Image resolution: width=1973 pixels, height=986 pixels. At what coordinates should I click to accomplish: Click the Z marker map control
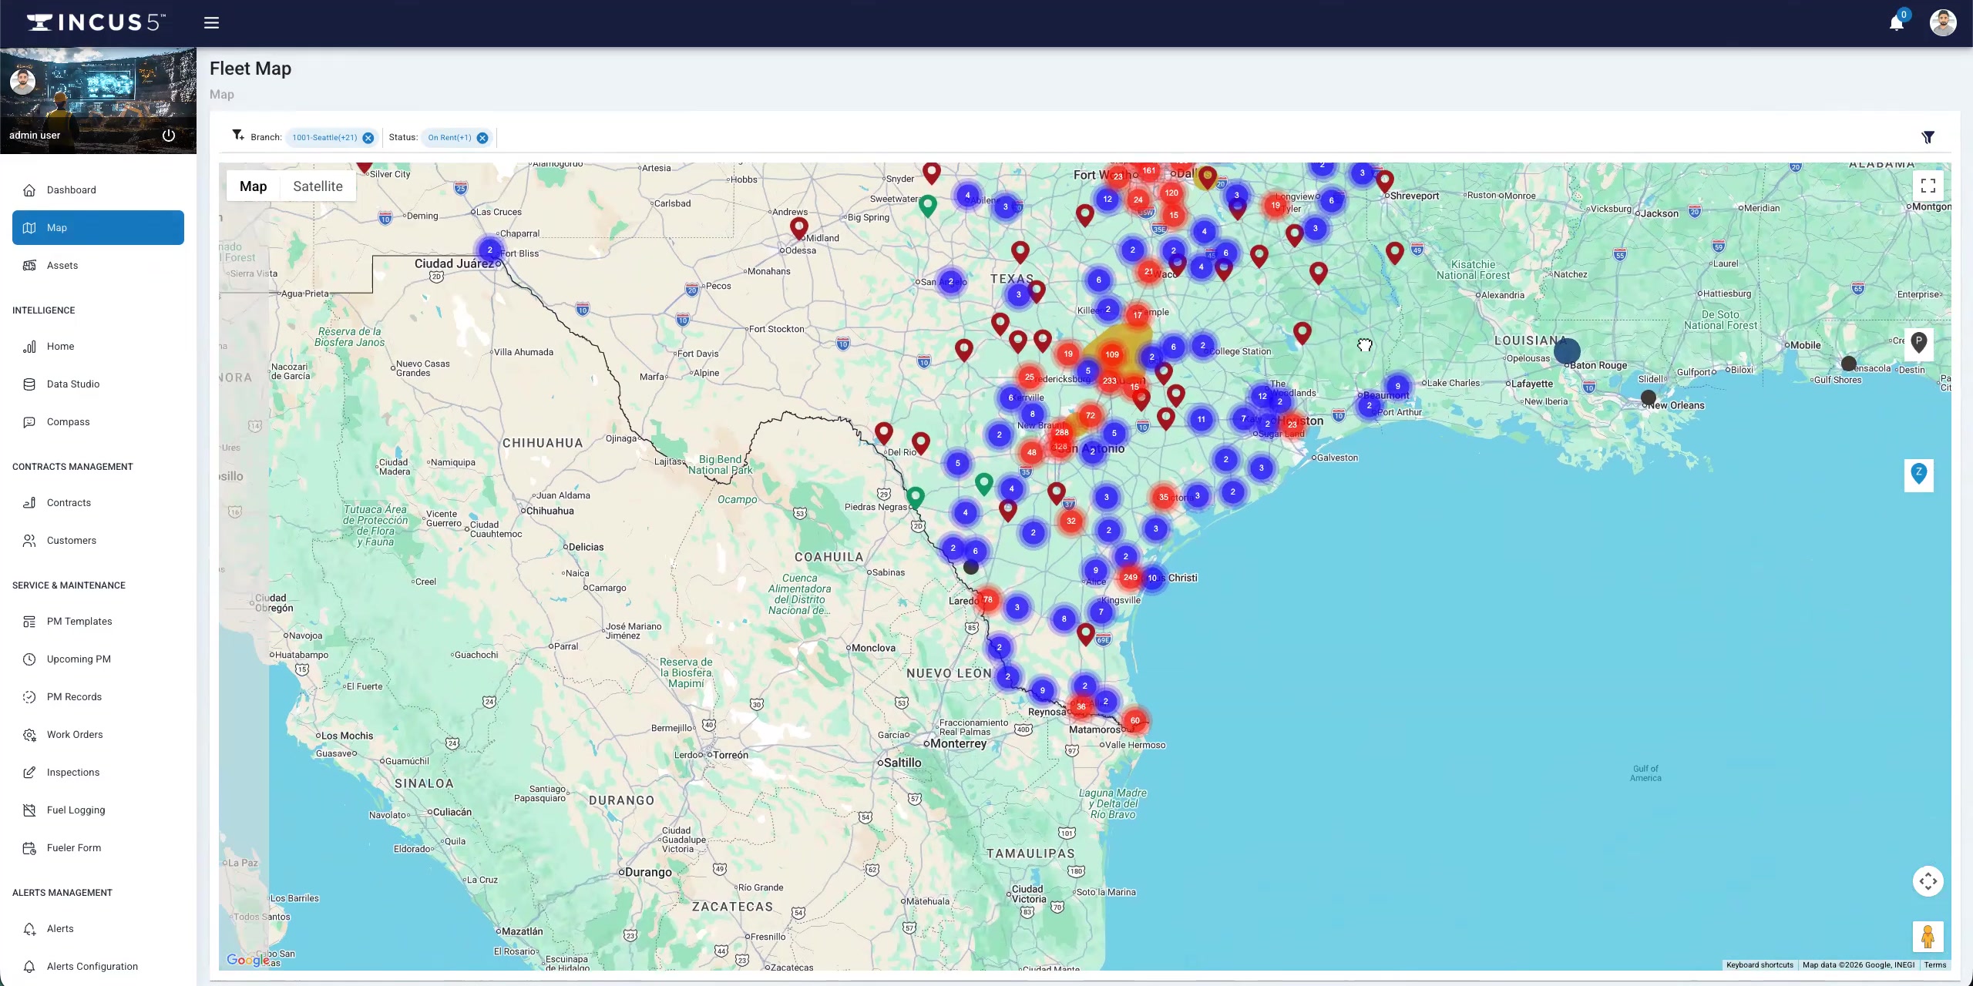pyautogui.click(x=1919, y=474)
